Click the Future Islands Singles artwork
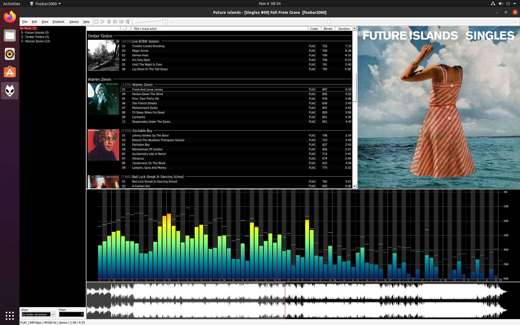Viewport: 520px width, 325px height. [438, 107]
